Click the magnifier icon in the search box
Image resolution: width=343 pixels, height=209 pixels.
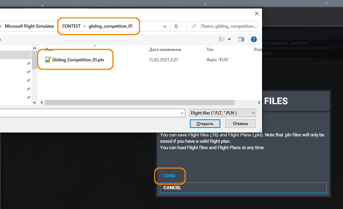pyautogui.click(x=194, y=26)
